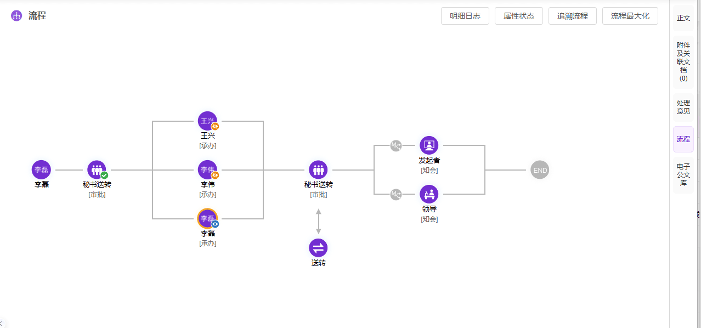Click the 李磊 start node avatar

pos(41,169)
